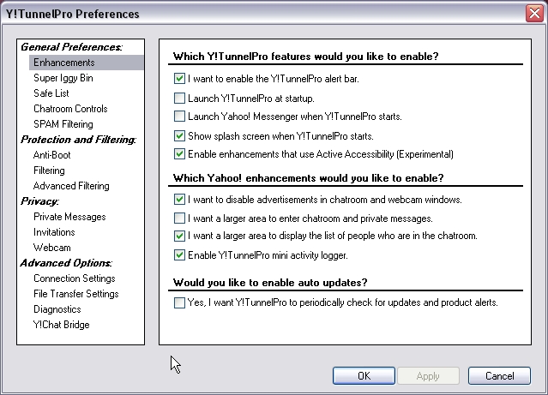548x395 pixels.
Task: Open SPAM Filtering page
Action: pos(63,124)
